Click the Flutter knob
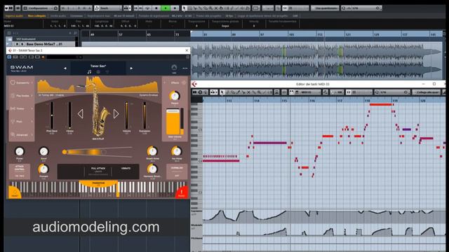Image resolution: width=449 pixels, height=252 pixels. coord(19,152)
